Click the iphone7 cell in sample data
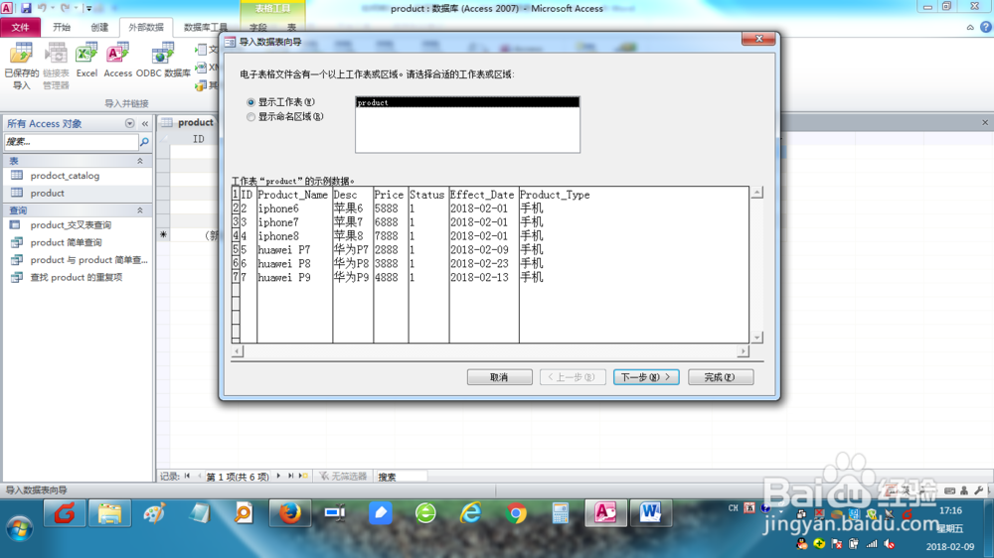Image resolution: width=994 pixels, height=558 pixels. [278, 222]
